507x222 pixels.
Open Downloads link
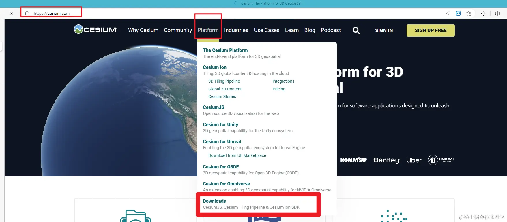coord(214,201)
